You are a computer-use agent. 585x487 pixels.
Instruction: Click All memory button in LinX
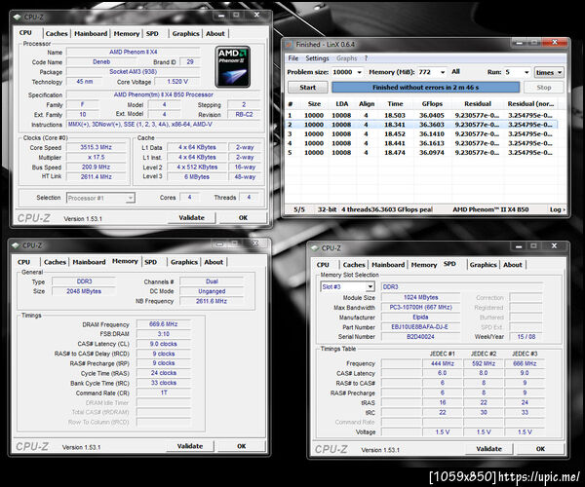[455, 71]
